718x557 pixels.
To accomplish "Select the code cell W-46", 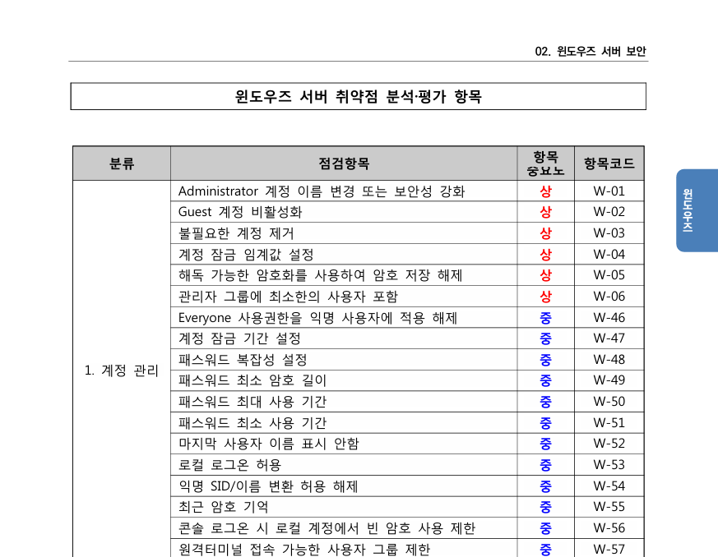I will (609, 317).
